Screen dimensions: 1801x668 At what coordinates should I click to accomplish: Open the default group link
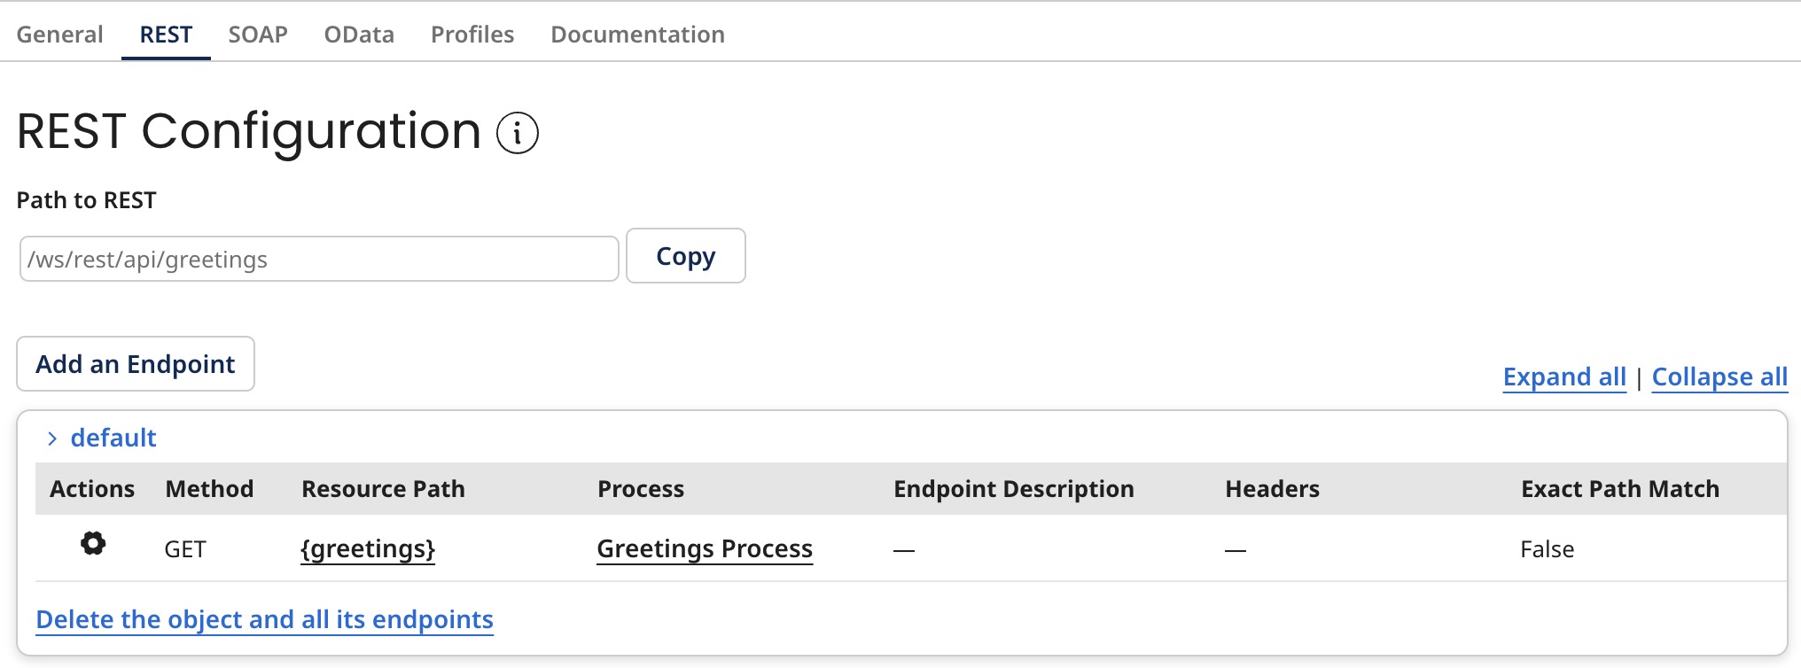[x=111, y=438]
